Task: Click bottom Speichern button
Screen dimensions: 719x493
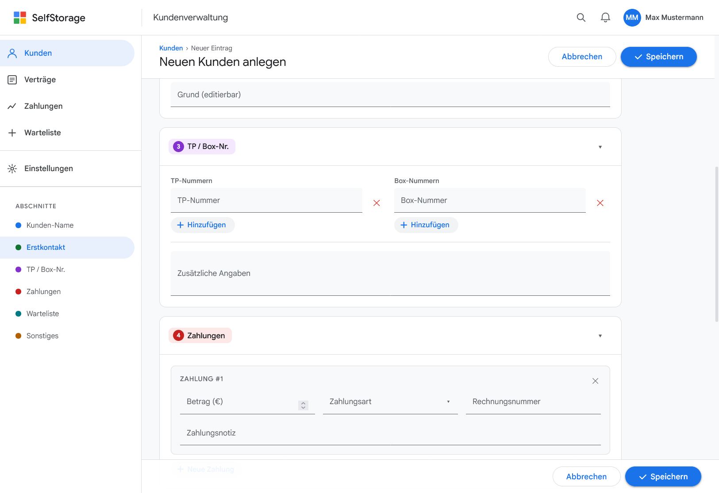Action: click(663, 477)
